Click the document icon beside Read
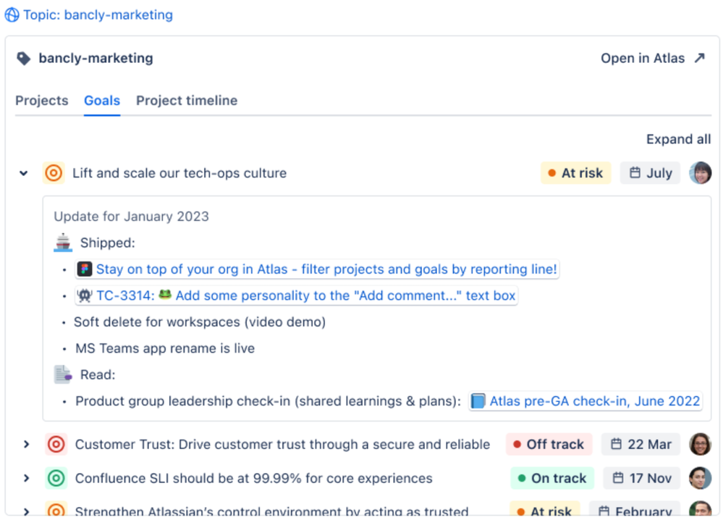This screenshot has height=520, width=723. 63,374
